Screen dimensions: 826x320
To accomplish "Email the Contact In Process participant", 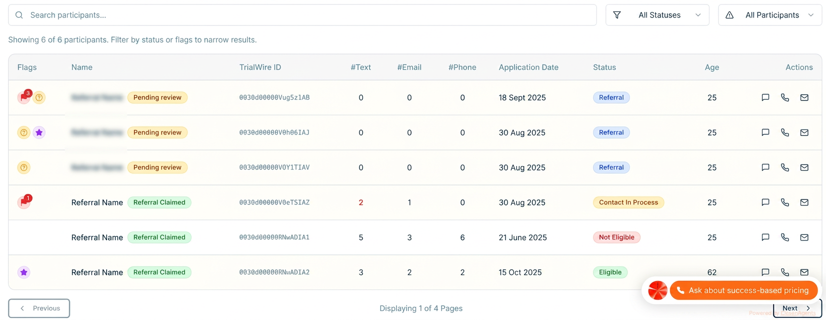I will tap(804, 202).
